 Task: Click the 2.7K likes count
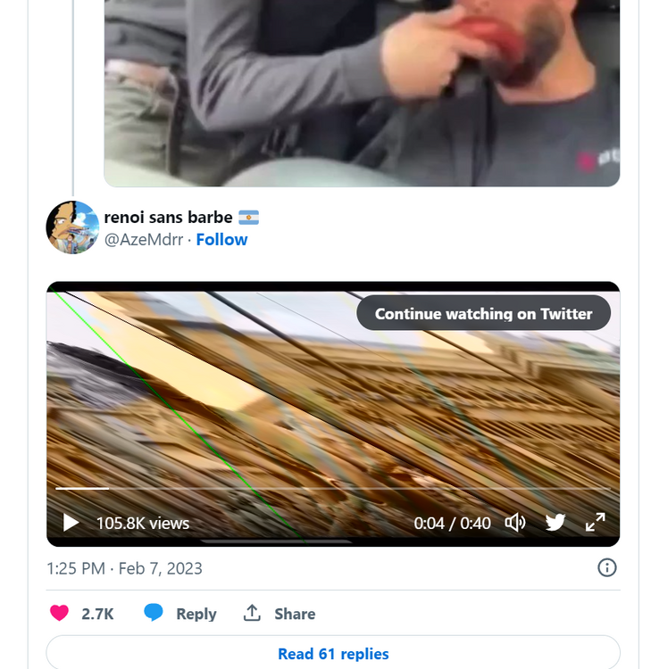coord(97,614)
